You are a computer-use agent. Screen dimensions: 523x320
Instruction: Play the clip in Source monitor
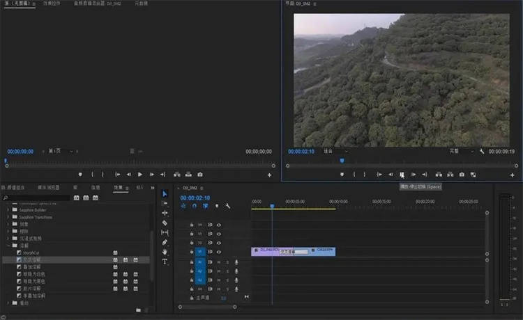pyautogui.click(x=140, y=175)
